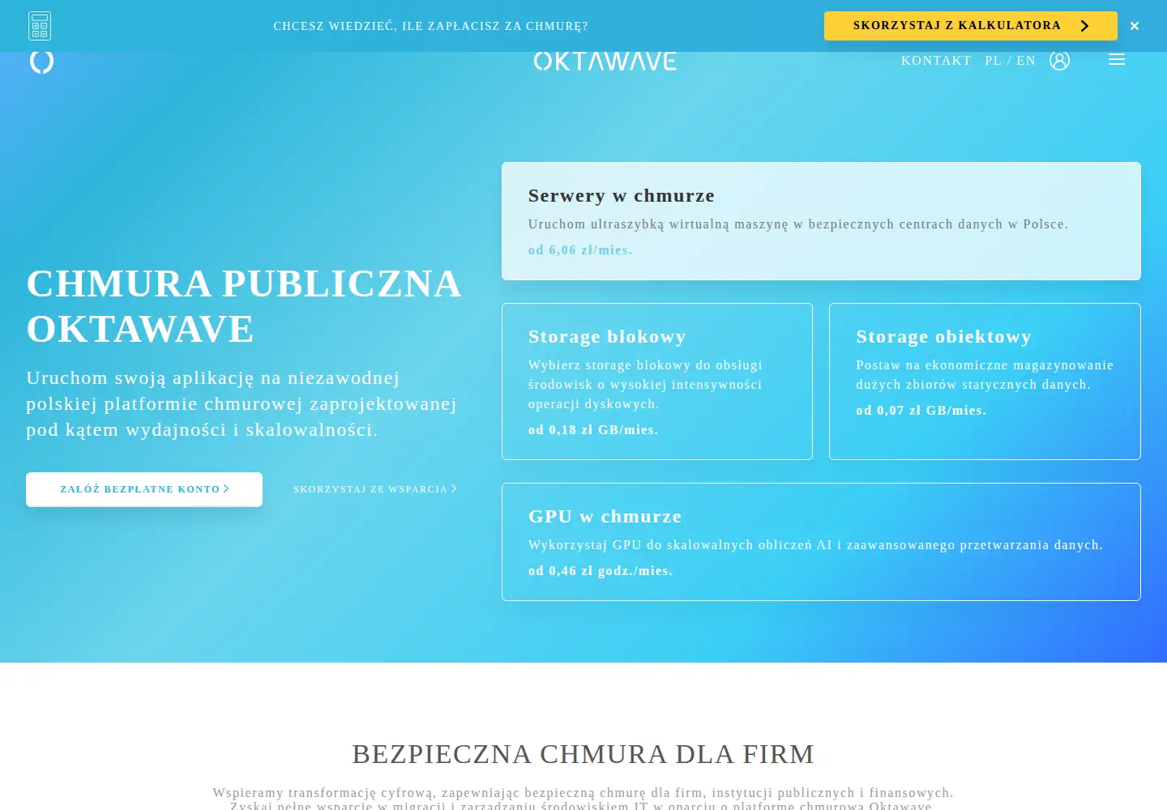Click the Bezpieczna chmura dla firm heading
This screenshot has height=810, width=1167.
583,754
